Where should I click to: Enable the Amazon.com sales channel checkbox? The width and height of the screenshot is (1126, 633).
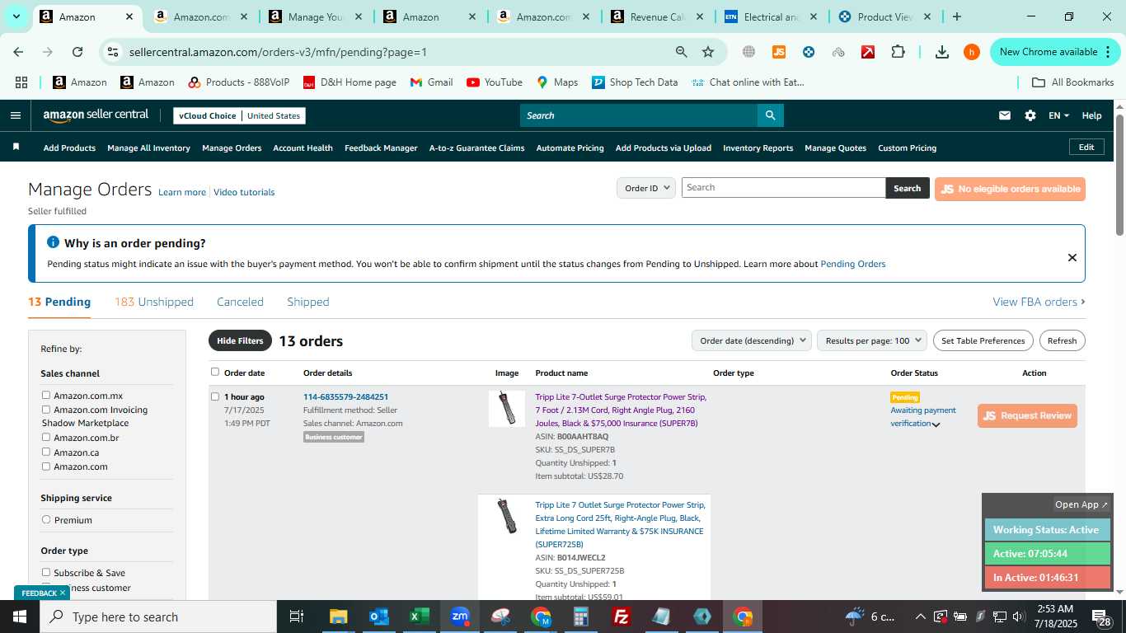(x=46, y=467)
